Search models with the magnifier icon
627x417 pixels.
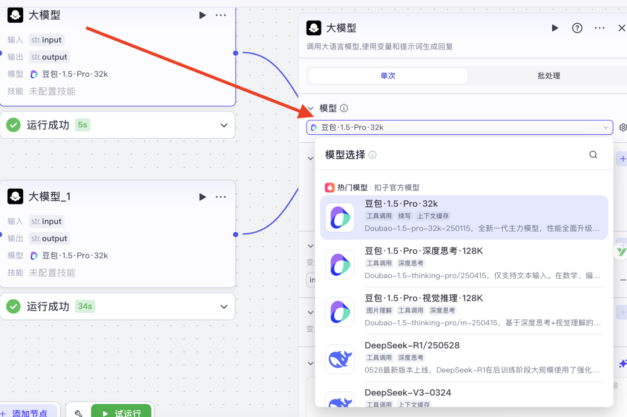pos(593,155)
